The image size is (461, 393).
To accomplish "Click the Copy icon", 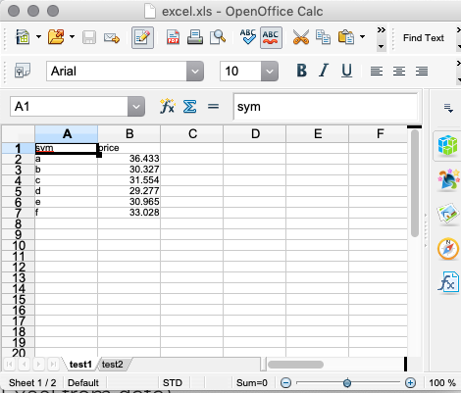I will tap(323, 37).
